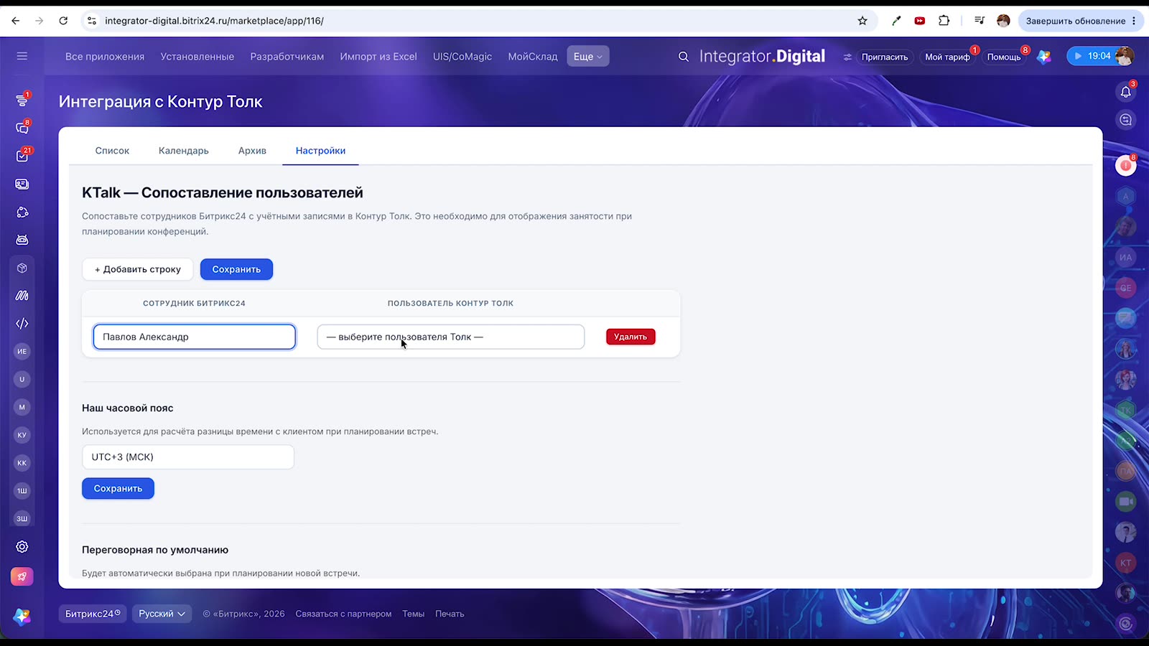Open the browser media controls icon
Viewport: 1149px width, 646px height.
coord(980,21)
